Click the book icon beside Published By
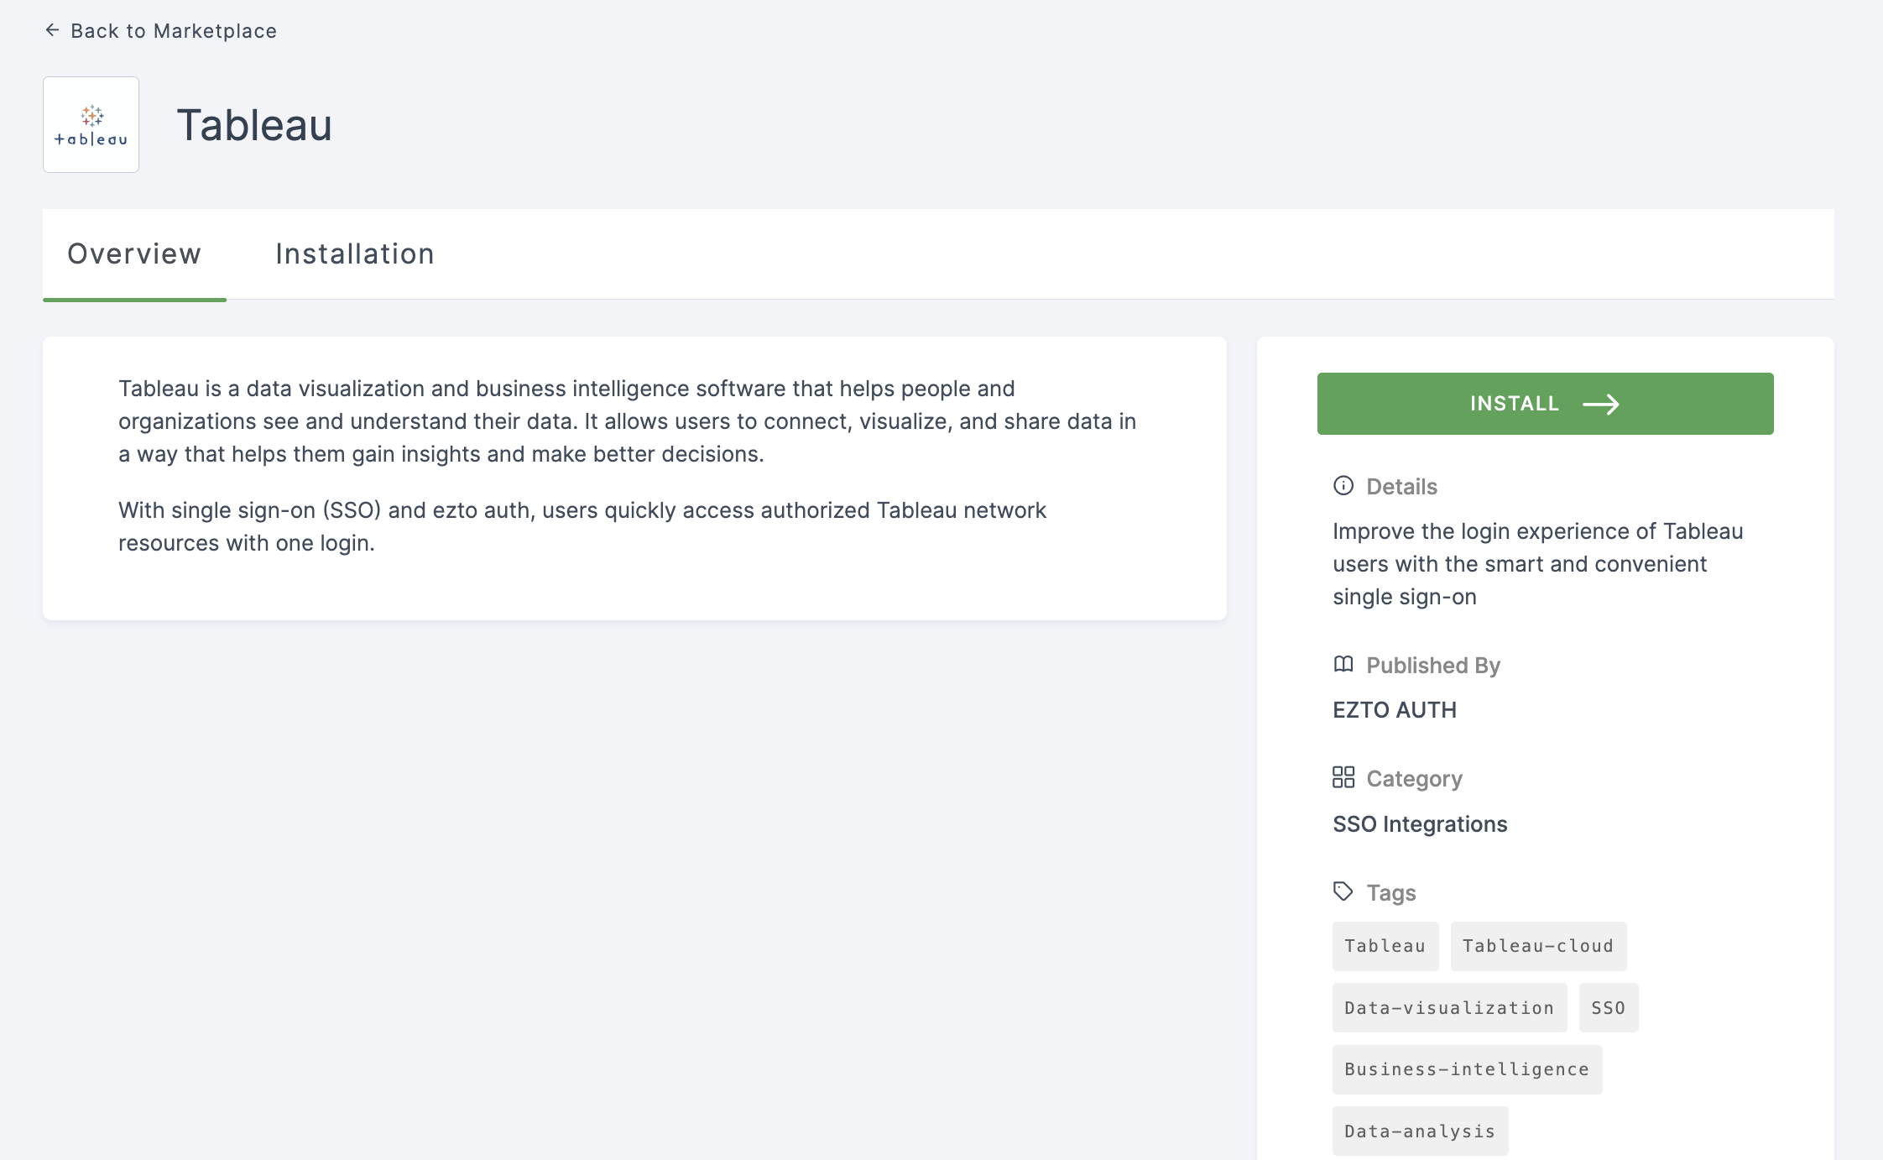This screenshot has width=1883, height=1160. click(1343, 665)
